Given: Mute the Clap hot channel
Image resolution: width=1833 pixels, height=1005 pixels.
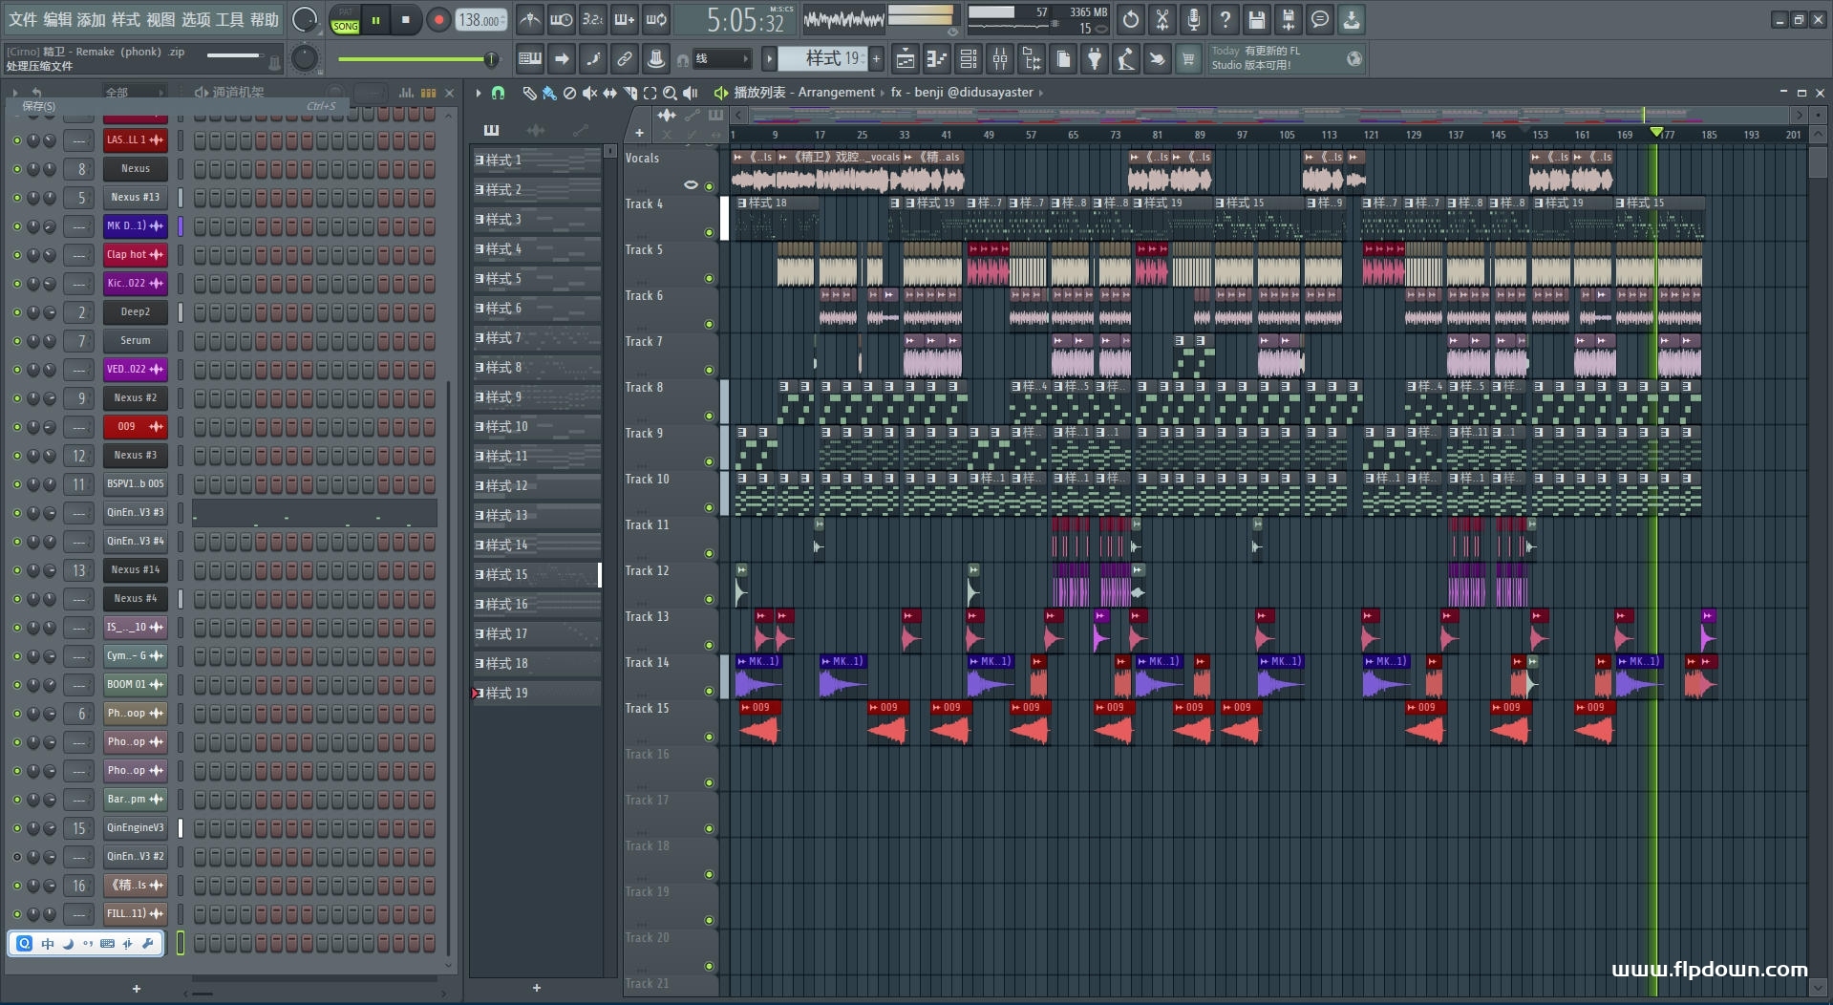Looking at the screenshot, I should tap(17, 255).
